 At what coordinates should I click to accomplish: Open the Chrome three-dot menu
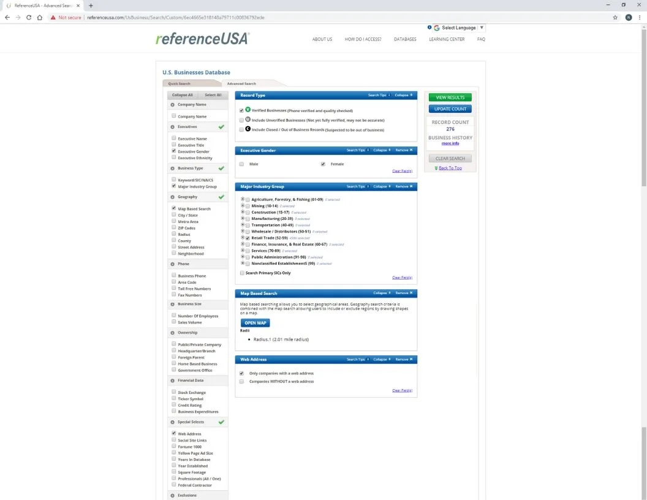point(640,17)
